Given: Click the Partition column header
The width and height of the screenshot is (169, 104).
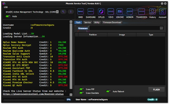Looking at the screenshot, I should point(93,35).
